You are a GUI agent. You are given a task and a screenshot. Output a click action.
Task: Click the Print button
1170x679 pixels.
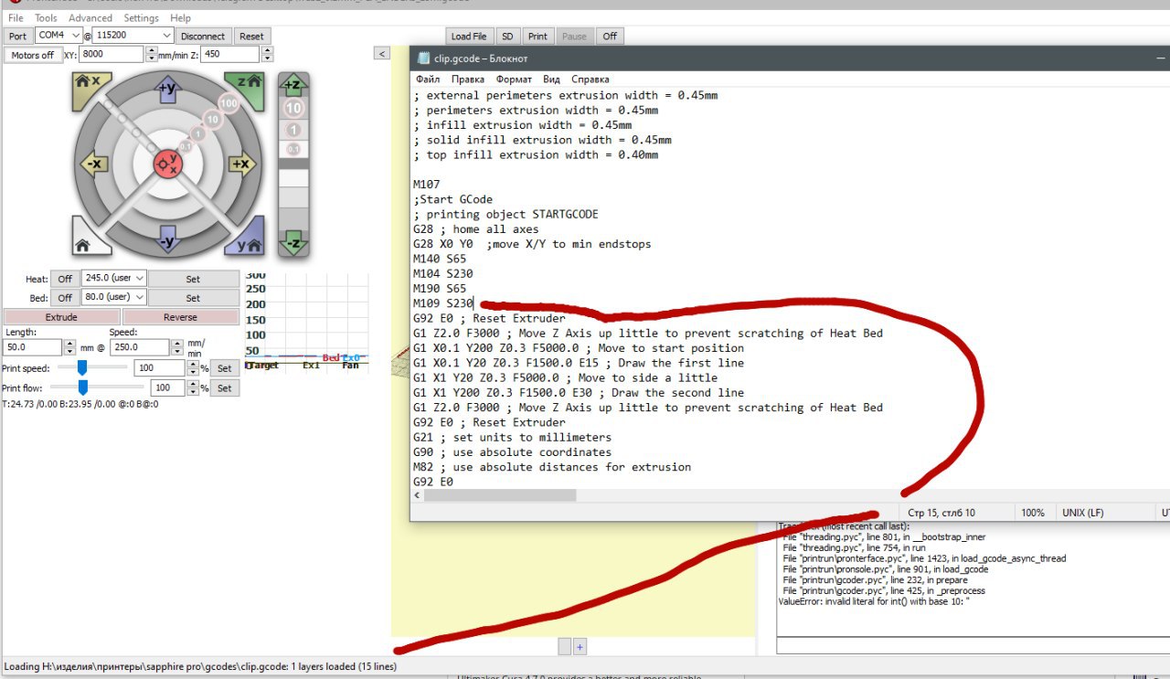[537, 37]
